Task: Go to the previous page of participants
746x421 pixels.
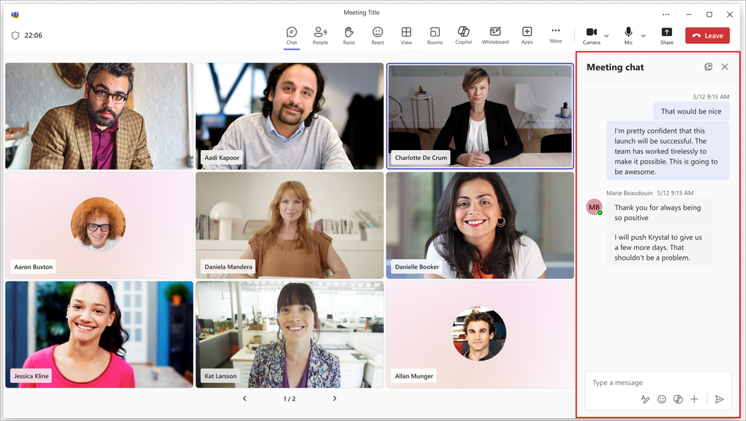Action: click(244, 398)
